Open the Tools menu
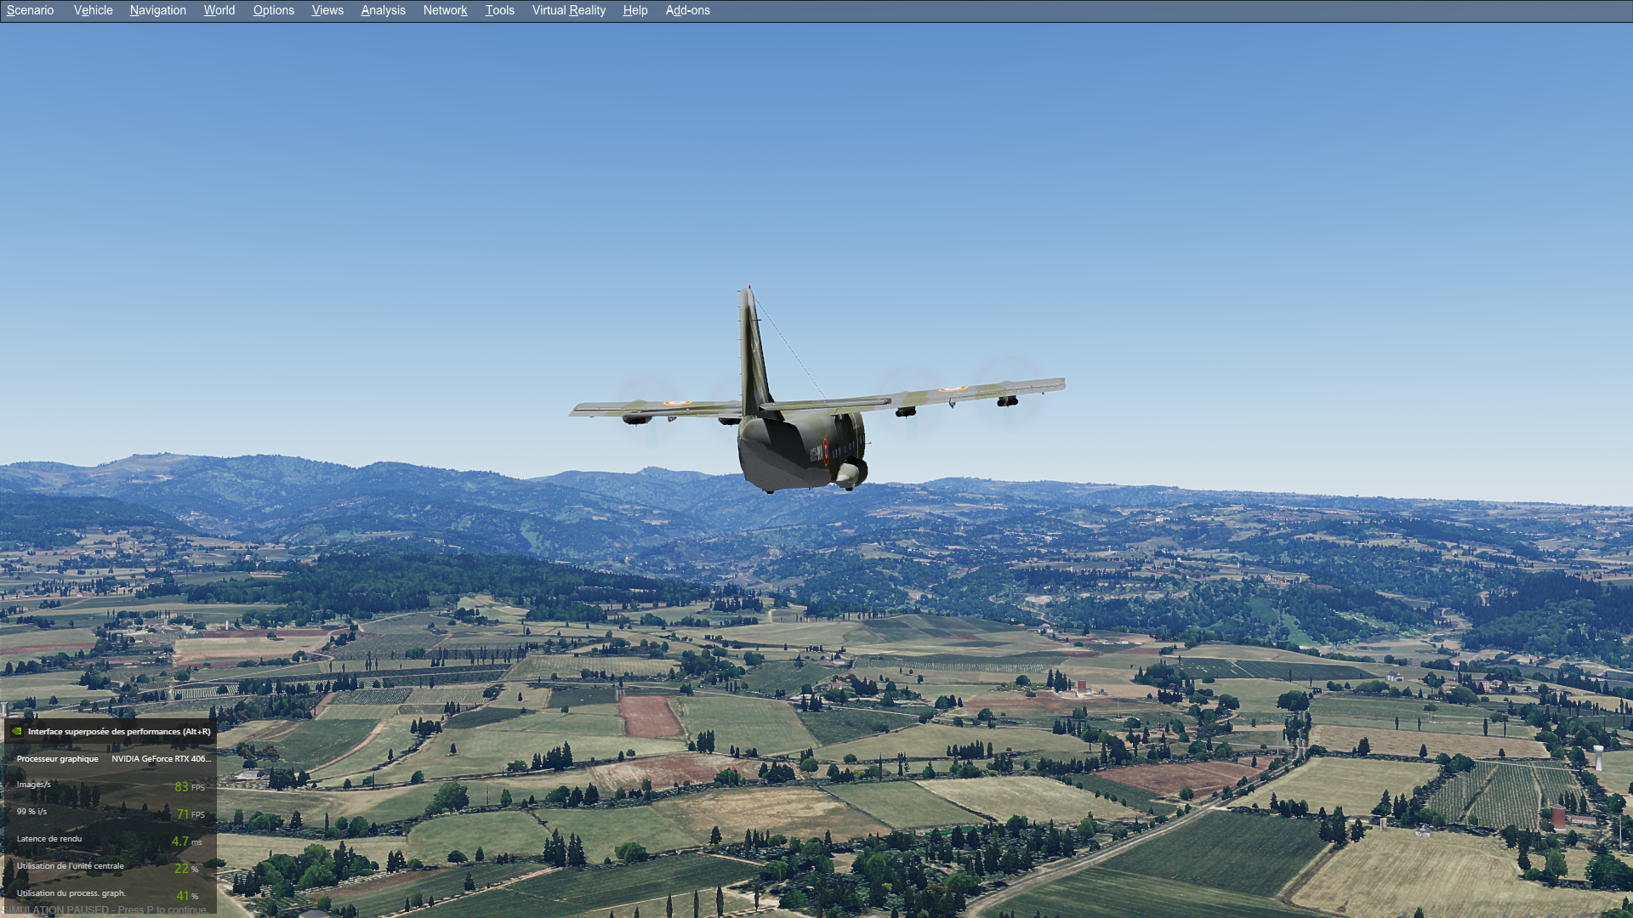Image resolution: width=1633 pixels, height=918 pixels. point(499,10)
